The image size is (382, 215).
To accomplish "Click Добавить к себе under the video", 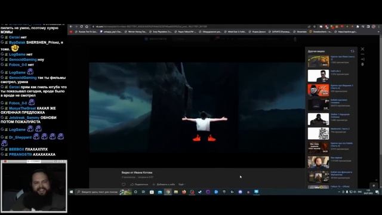I will [x=164, y=185].
